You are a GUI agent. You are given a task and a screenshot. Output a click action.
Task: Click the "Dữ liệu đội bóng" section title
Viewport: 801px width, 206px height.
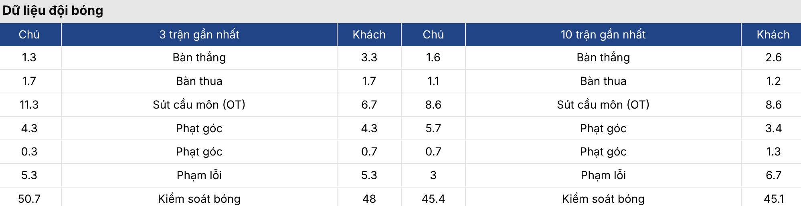53,11
